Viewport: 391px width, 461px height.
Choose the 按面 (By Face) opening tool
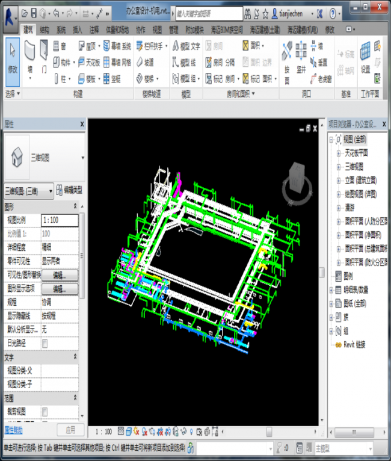point(287,59)
